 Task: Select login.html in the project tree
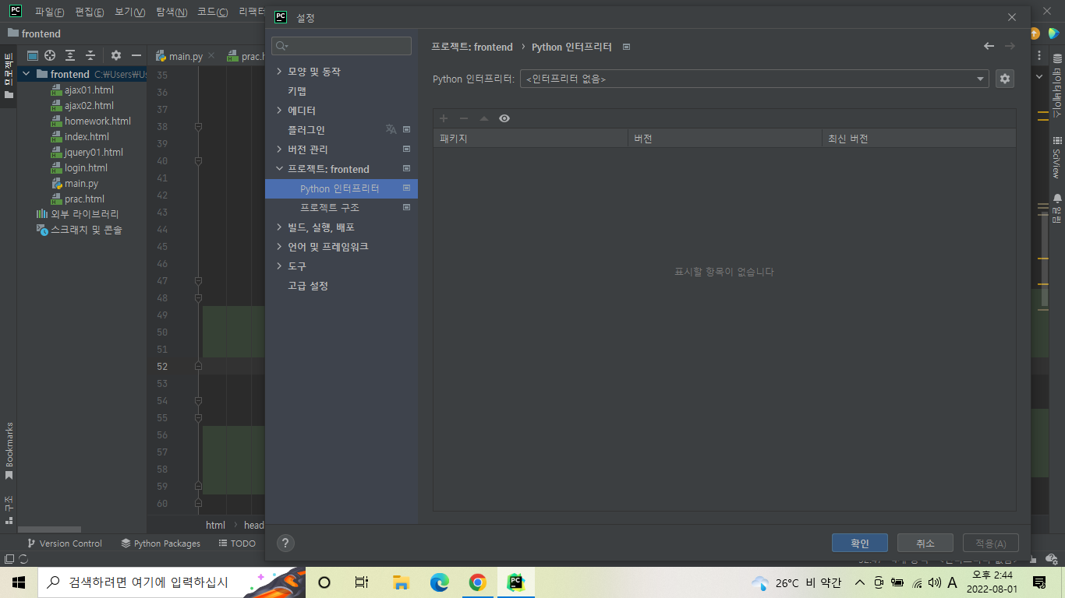86,167
